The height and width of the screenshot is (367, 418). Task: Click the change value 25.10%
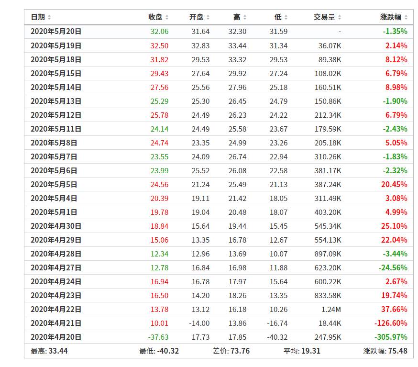(x=394, y=226)
